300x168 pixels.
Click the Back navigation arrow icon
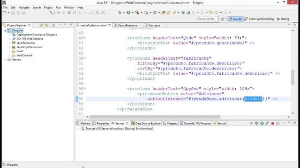tap(217, 13)
